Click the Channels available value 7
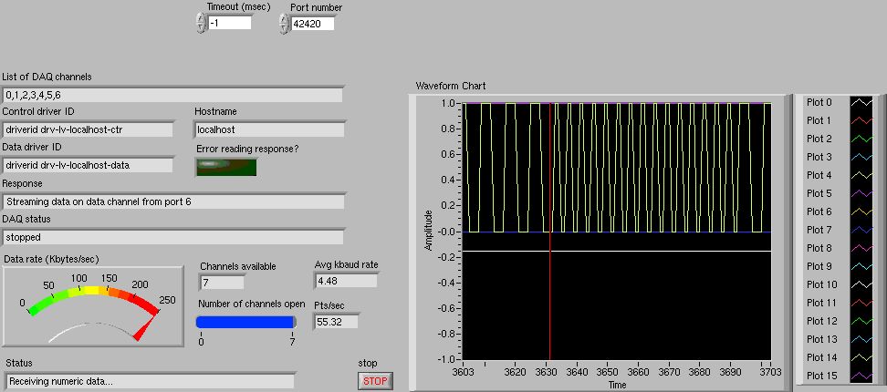887x392 pixels. (x=222, y=283)
